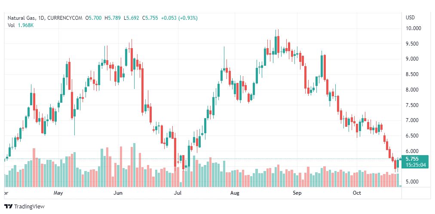Click the Natural Gas symbol title

pyautogui.click(x=22, y=18)
